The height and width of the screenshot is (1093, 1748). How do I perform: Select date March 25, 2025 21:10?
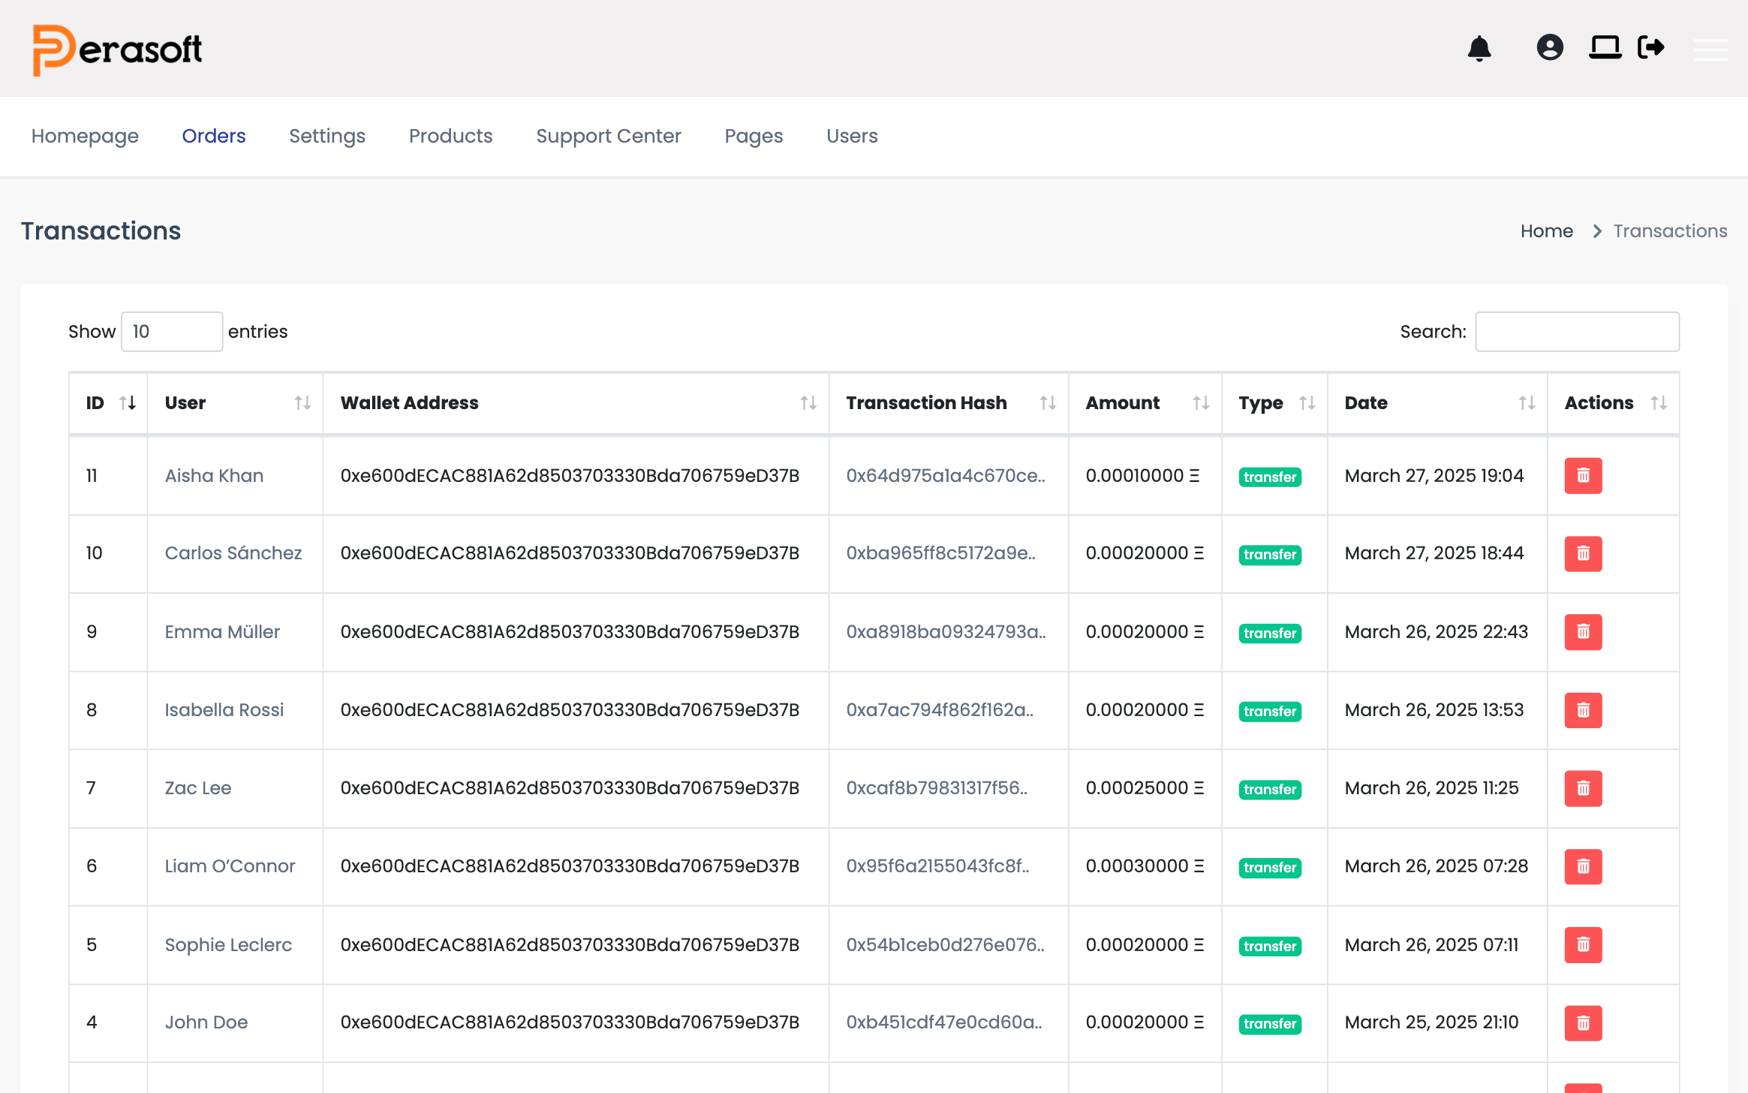coord(1431,1022)
